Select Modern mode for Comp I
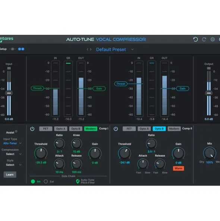This screenshot has width=220, height=221. pos(91,129)
